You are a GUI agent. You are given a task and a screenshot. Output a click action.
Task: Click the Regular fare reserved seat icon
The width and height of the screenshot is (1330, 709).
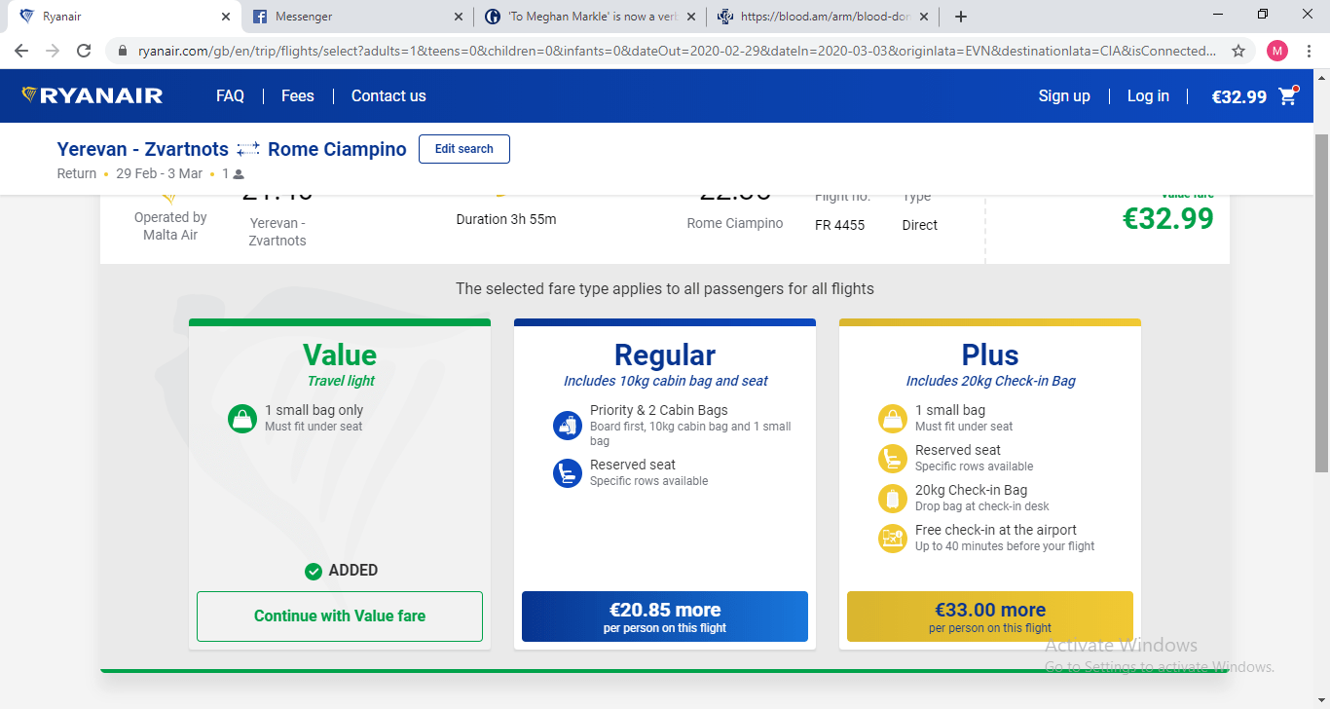(x=567, y=473)
